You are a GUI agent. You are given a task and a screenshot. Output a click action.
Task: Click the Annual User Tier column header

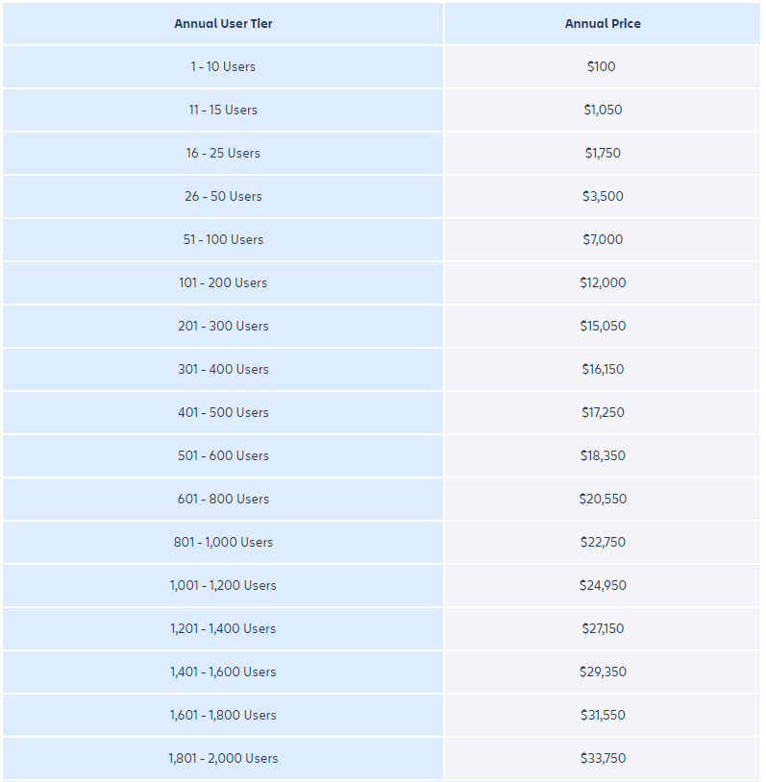223,23
